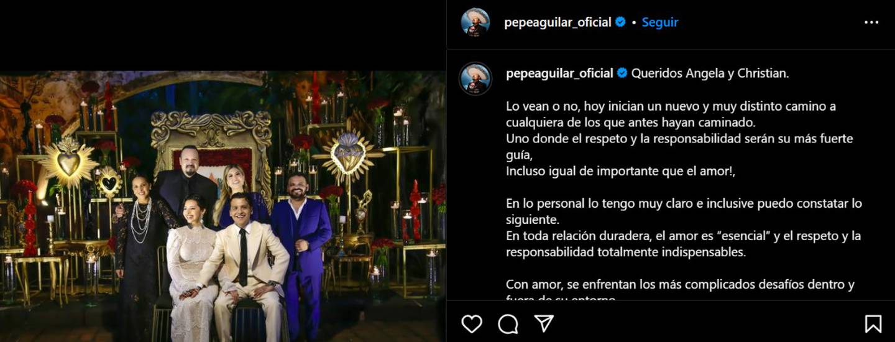Share the post via paper plane icon
The image size is (895, 342).
pyautogui.click(x=544, y=323)
